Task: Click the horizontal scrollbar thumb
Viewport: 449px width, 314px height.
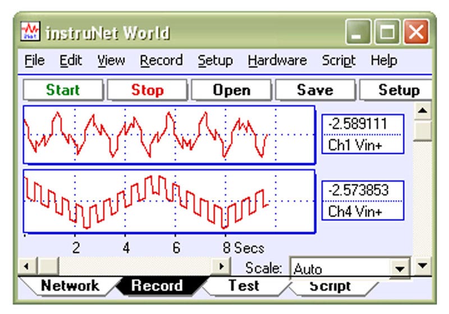Action: point(48,266)
